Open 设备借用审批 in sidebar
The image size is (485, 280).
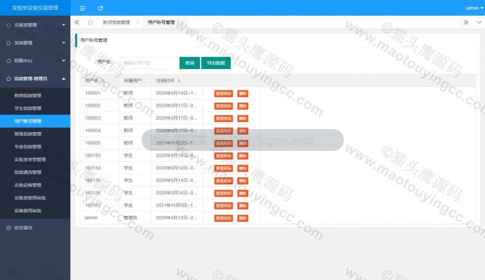tap(35, 210)
